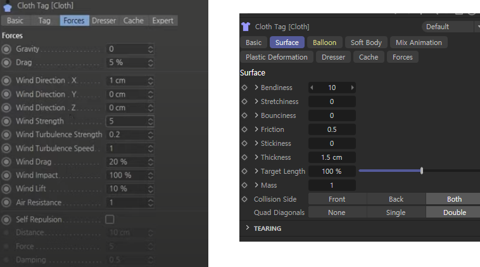Screen dimensions: 480x267
Task: Enable the Self Repulsion checkbox
Action: pos(110,219)
